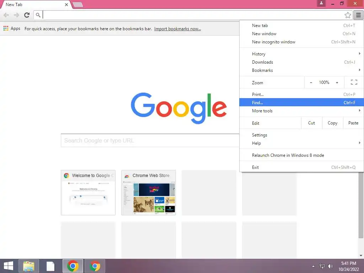Image resolution: width=364 pixels, height=273 pixels.
Task: Open network status tray icon
Action: pos(322,266)
